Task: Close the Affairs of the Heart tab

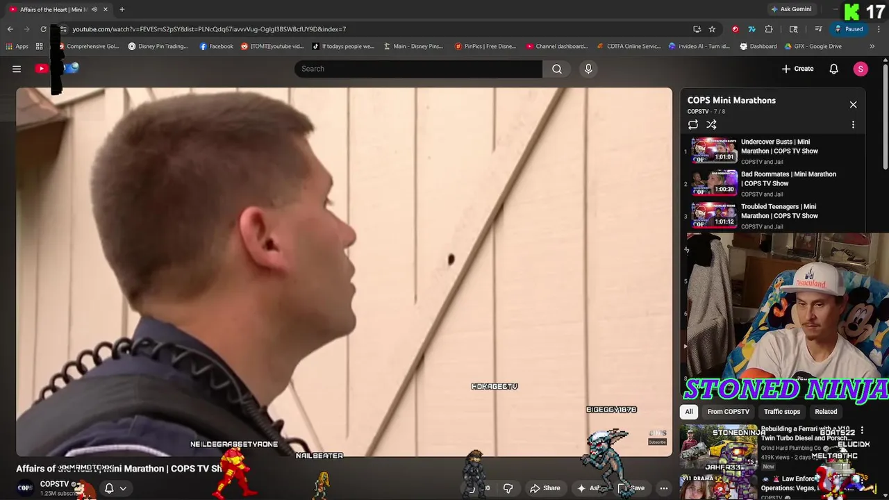Action: 106,9
